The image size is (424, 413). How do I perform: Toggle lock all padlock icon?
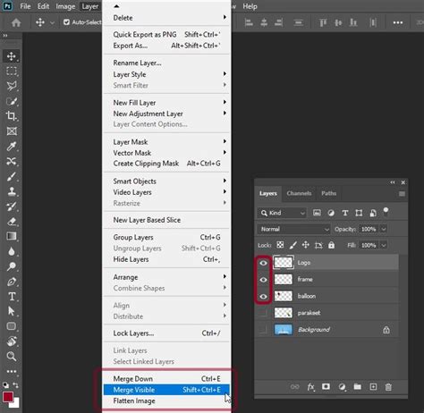point(331,245)
